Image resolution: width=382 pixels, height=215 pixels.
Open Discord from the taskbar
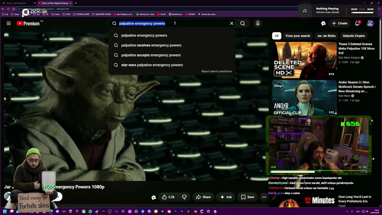point(57,211)
